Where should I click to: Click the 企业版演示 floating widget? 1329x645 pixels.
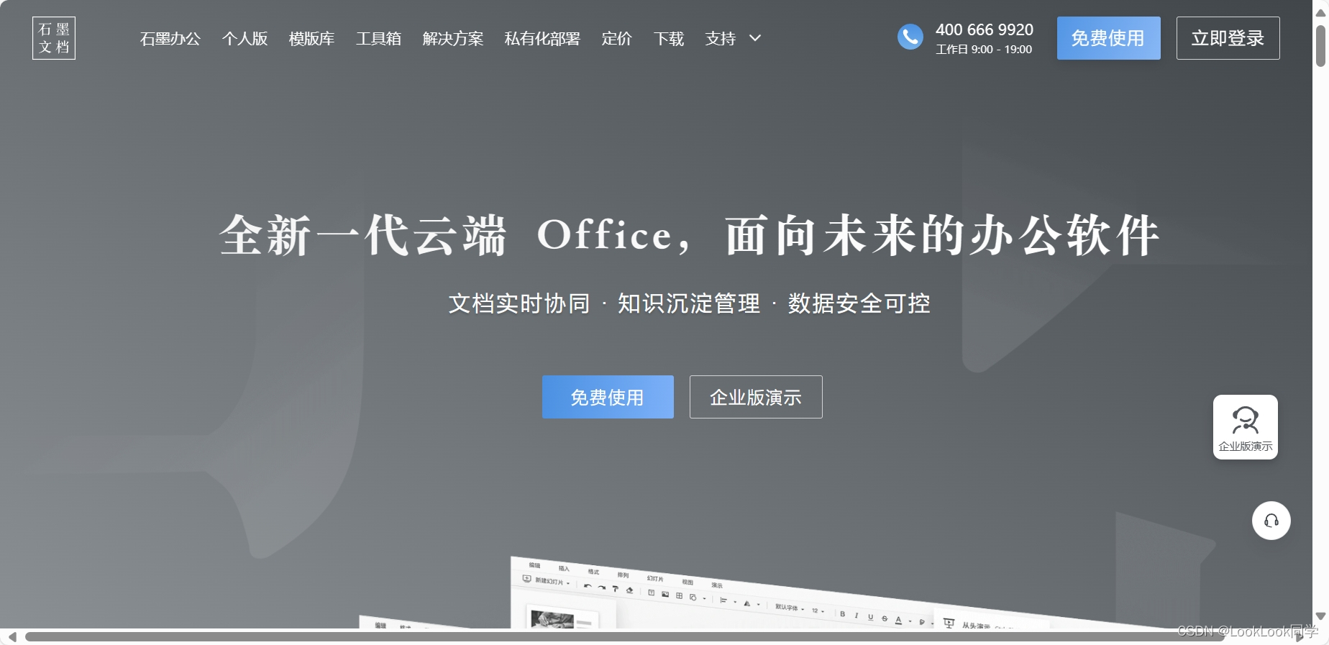pos(1245,427)
